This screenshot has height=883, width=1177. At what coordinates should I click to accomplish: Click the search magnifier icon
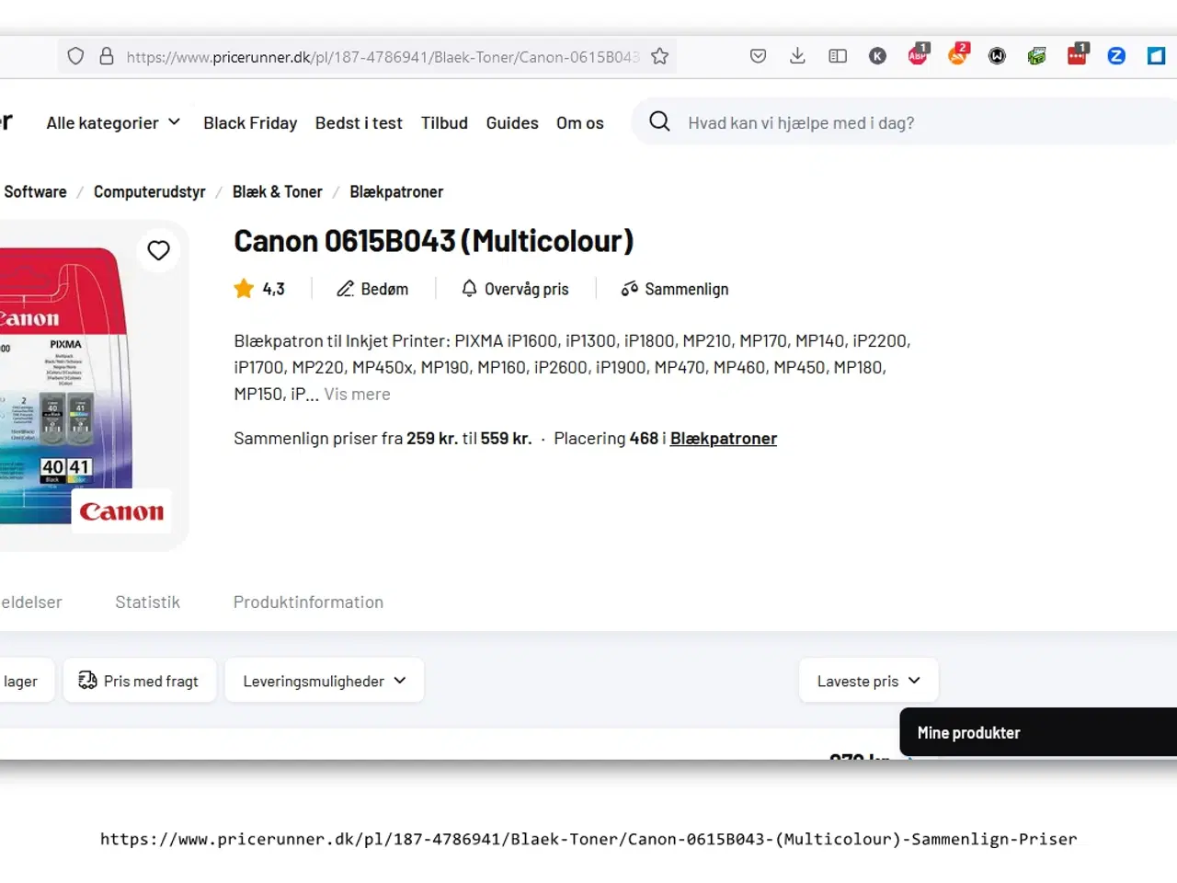point(659,121)
